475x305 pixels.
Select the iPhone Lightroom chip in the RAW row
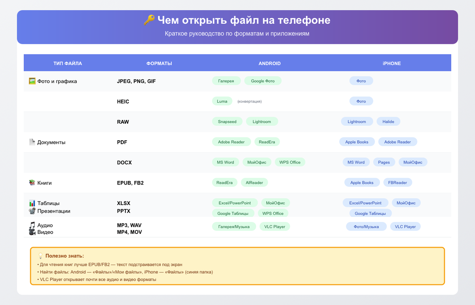click(357, 122)
